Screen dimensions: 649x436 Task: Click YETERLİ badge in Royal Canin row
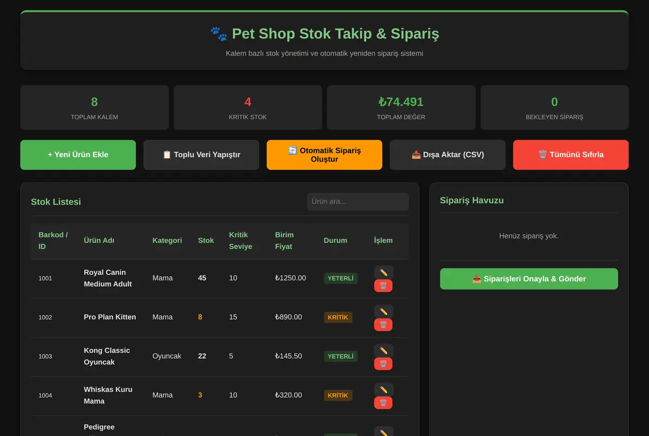click(x=341, y=278)
